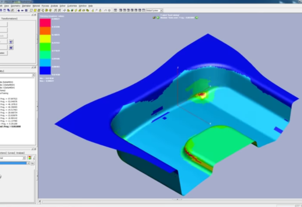This screenshot has height=207, width=302.
Task: Close the Transformations panel
Action: tap(35, 15)
